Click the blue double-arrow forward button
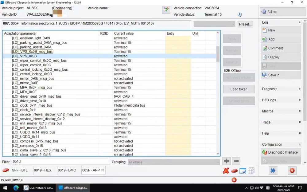This screenshot has height=192, width=307. [273, 170]
